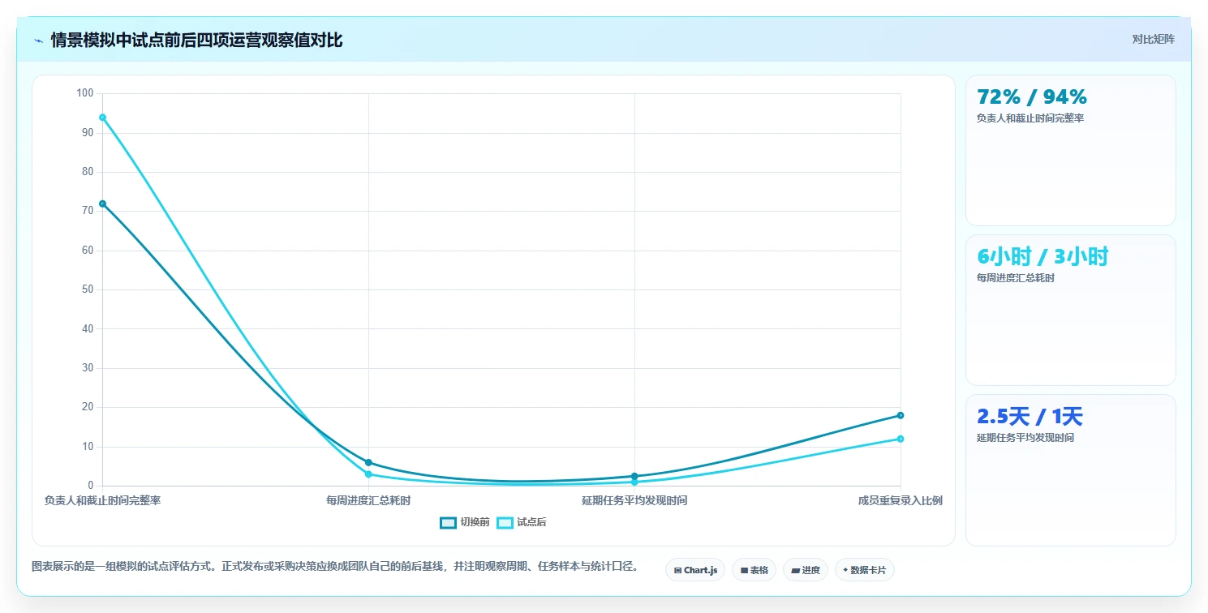This screenshot has height=613, width=1208.
Task: Click the 72% / 94% stat card value
Action: point(1031,97)
